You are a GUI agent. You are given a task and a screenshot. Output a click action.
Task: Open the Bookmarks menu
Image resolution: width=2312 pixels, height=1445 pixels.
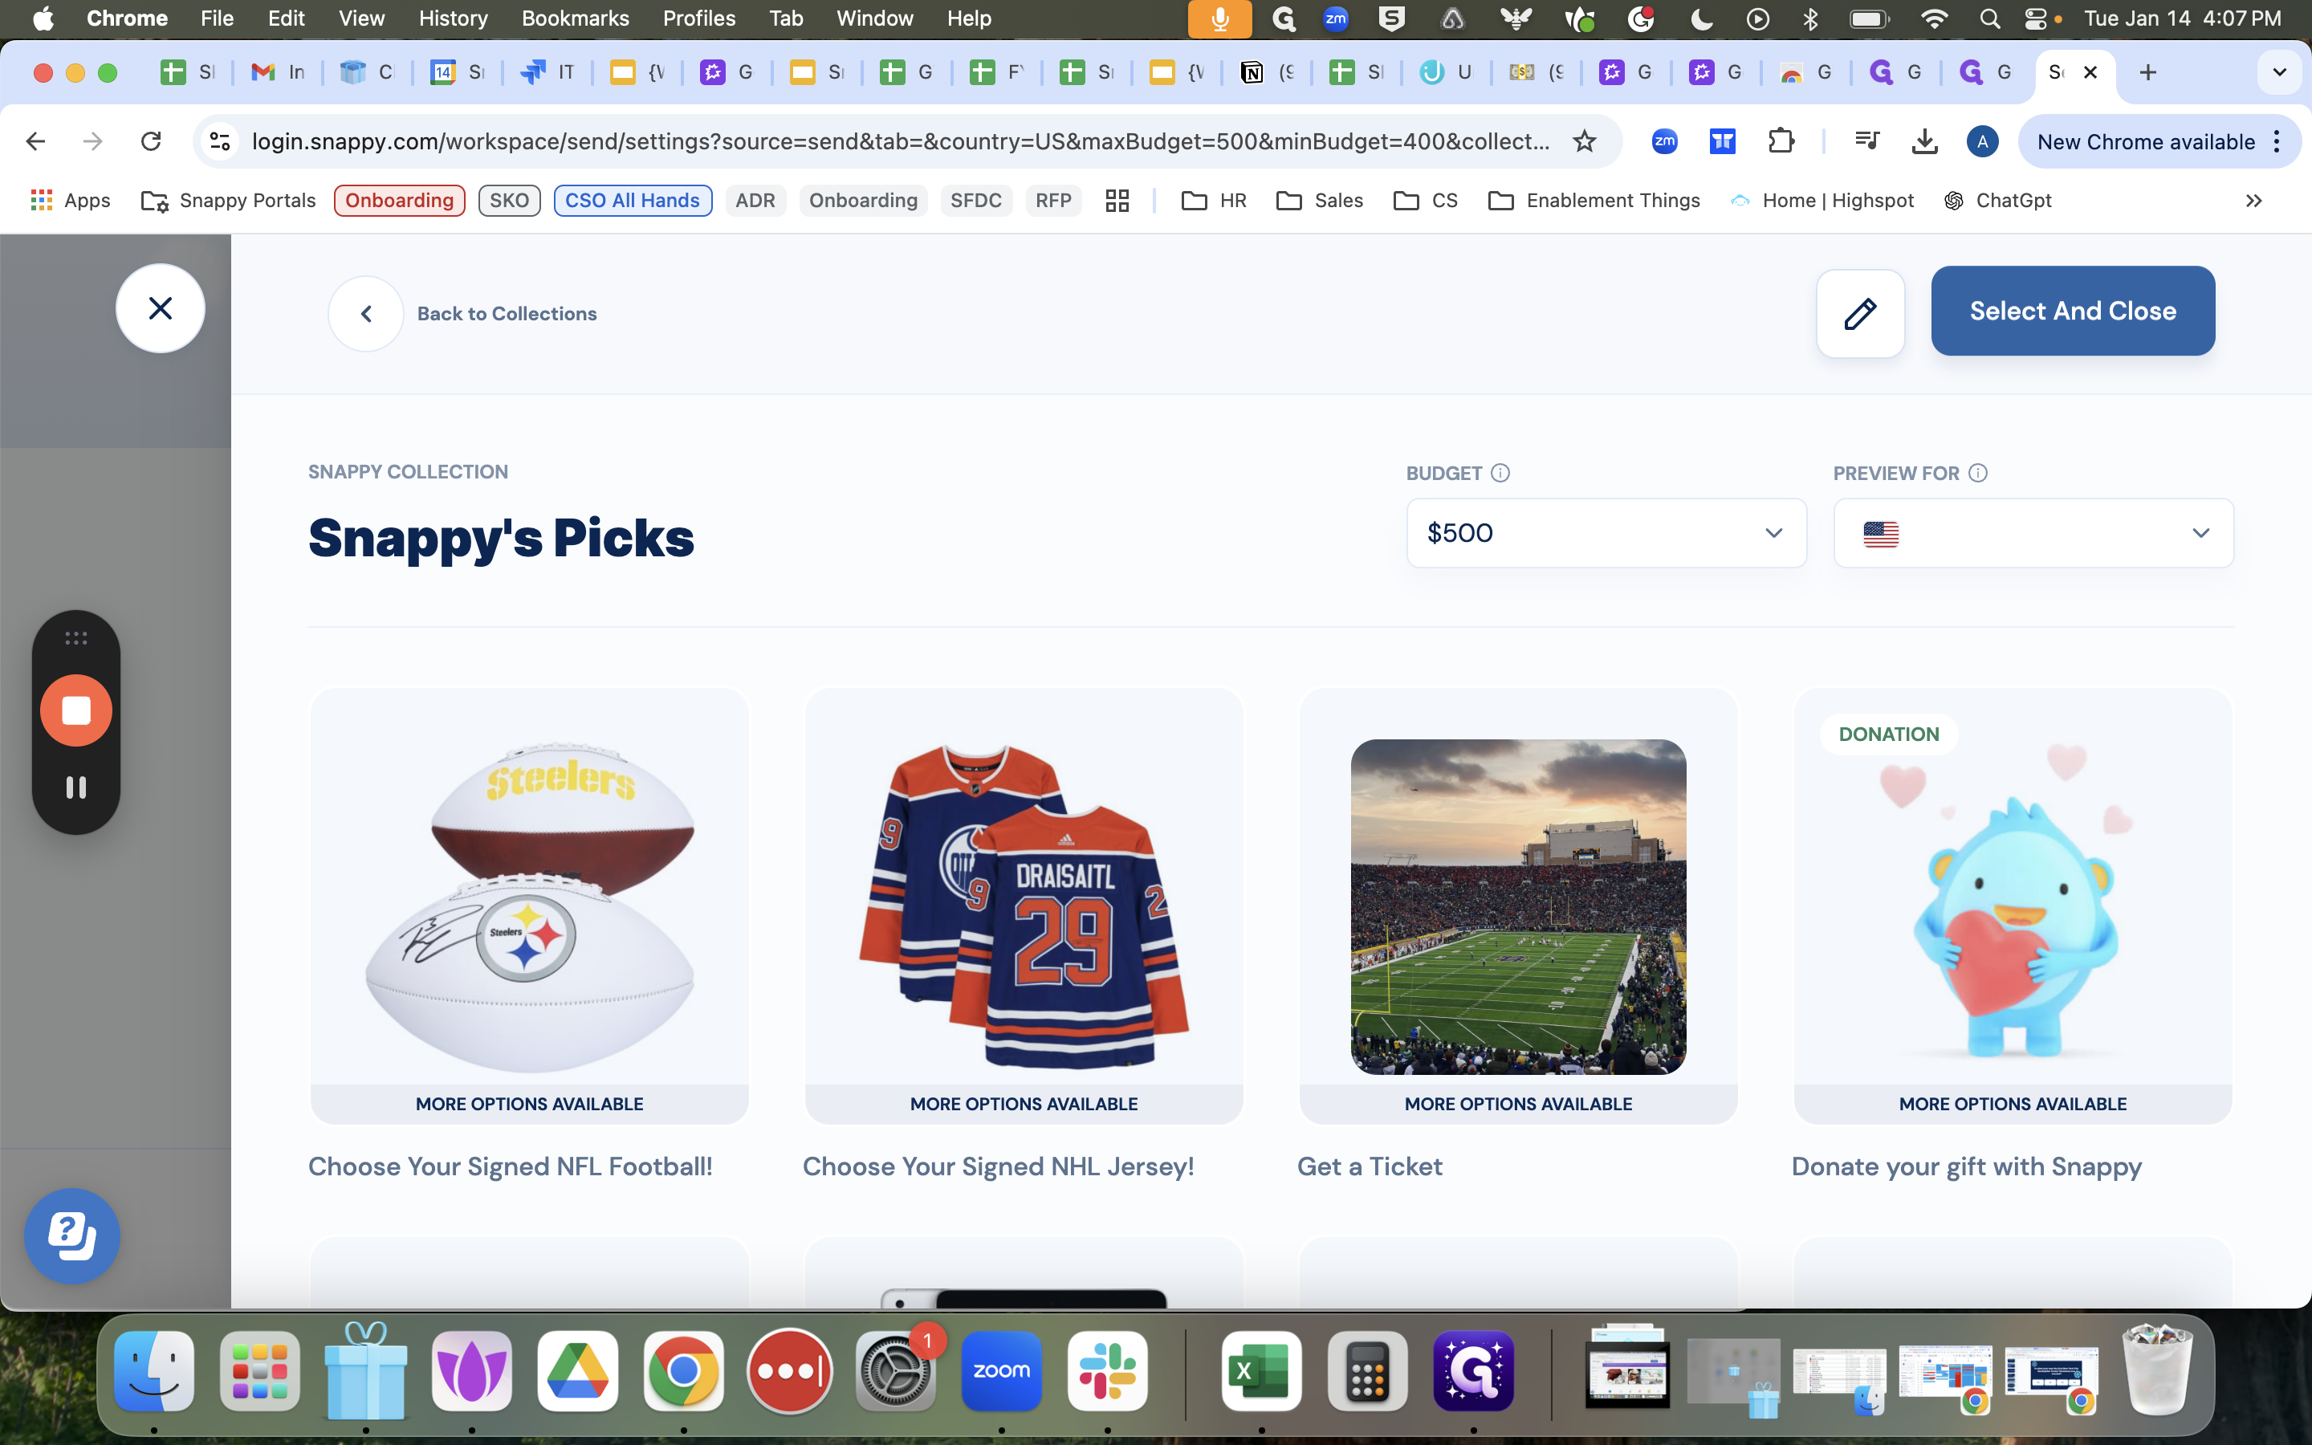tap(575, 18)
